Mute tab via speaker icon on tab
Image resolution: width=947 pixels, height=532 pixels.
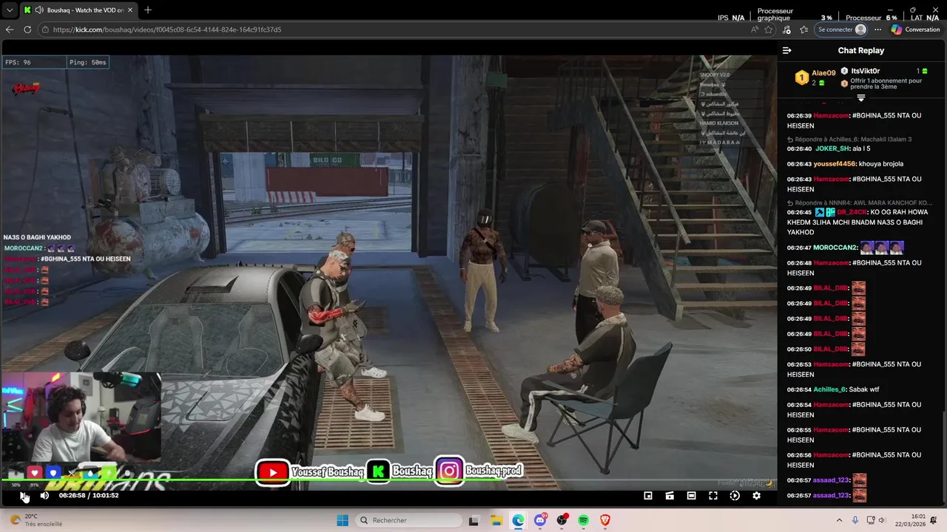pos(39,10)
